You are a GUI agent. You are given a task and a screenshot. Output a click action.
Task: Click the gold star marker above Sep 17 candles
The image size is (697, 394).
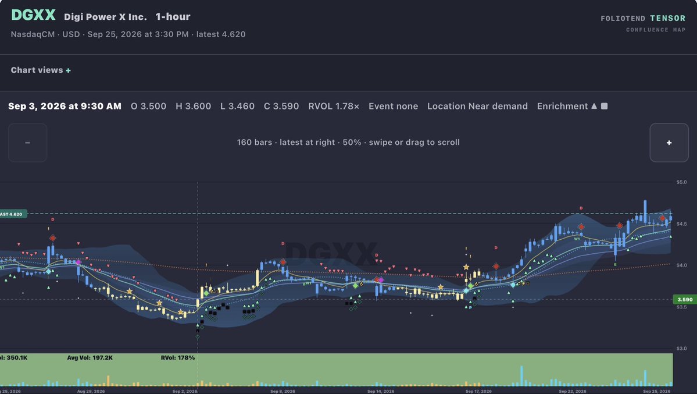coord(466,267)
